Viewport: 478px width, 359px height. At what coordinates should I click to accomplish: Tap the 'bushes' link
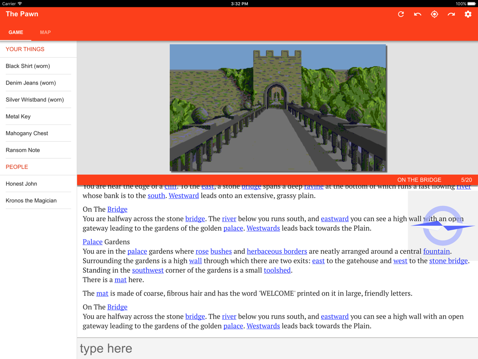(x=221, y=251)
